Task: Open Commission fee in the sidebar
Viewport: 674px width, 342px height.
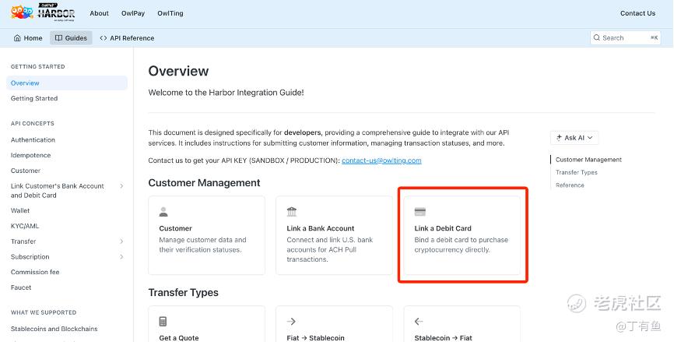Action: click(35, 273)
